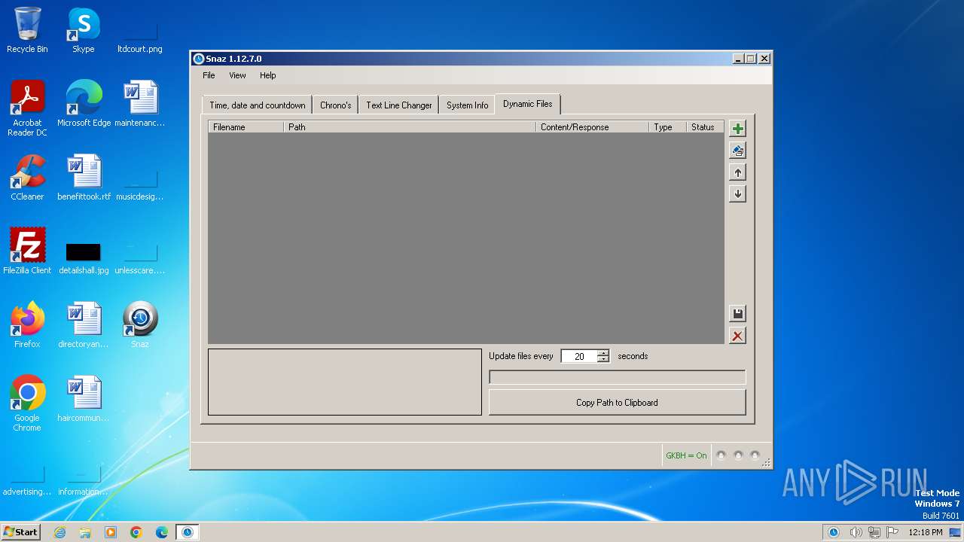
Task: Select directoryan... document on desktop
Action: pos(84,325)
